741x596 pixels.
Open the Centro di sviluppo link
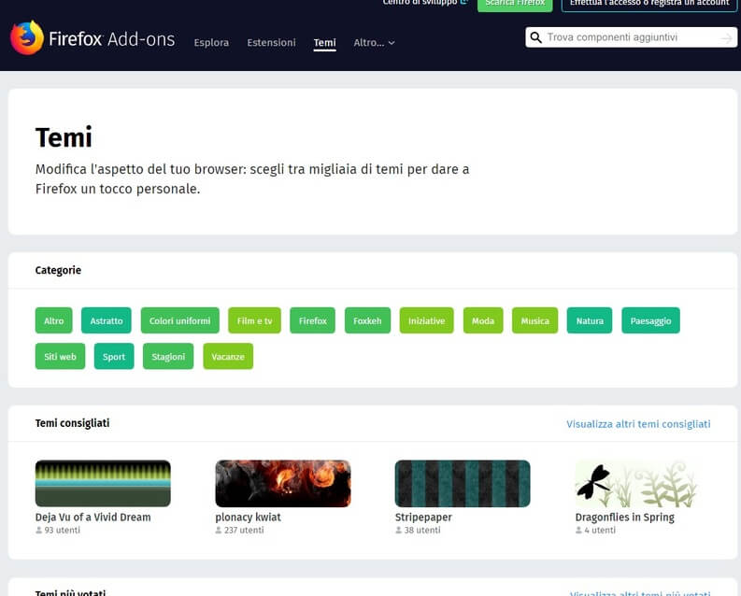tap(425, 3)
